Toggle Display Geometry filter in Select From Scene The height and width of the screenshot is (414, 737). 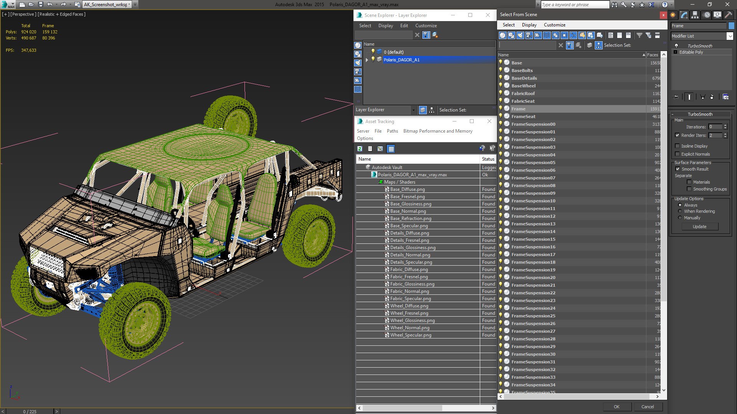pyautogui.click(x=502, y=35)
